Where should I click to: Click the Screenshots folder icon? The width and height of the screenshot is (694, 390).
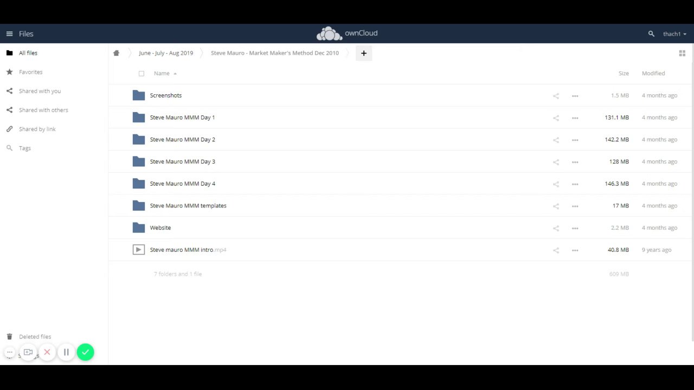click(139, 95)
